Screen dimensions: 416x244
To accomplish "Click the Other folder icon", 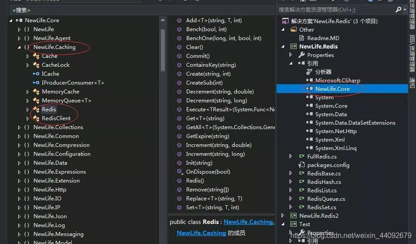I will (x=294, y=29).
